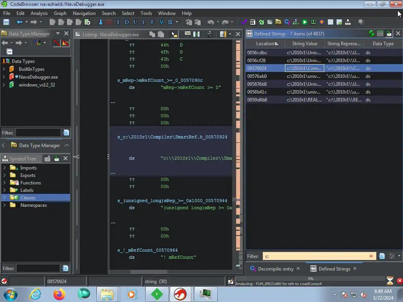Expand the NavaDebugger.exe data type archive

click(4, 77)
